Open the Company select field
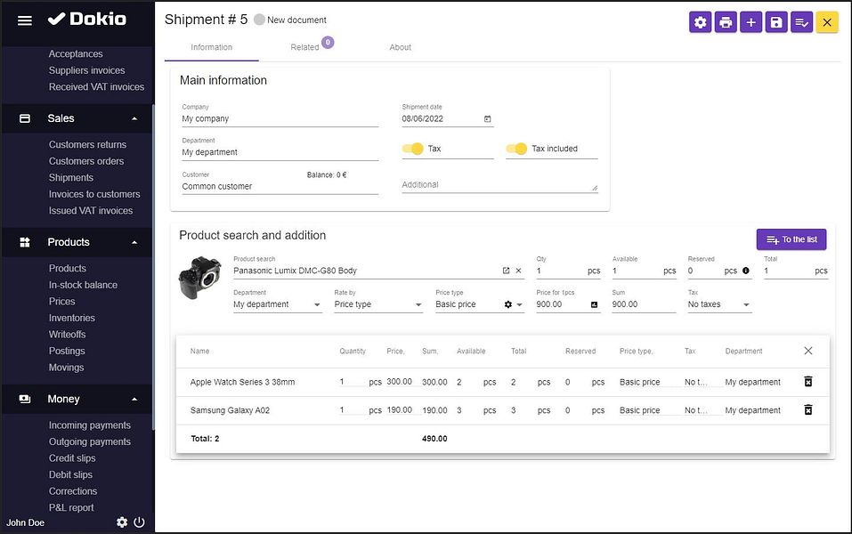 point(280,119)
